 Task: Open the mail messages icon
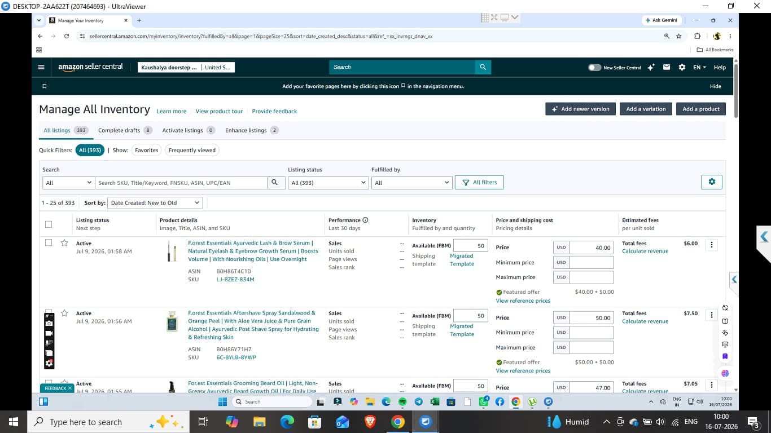click(x=666, y=67)
